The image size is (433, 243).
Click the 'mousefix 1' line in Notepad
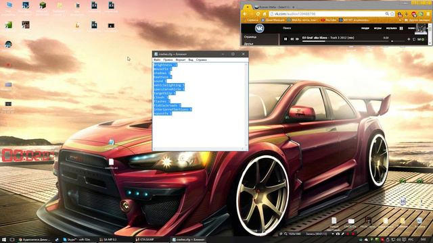(162, 69)
